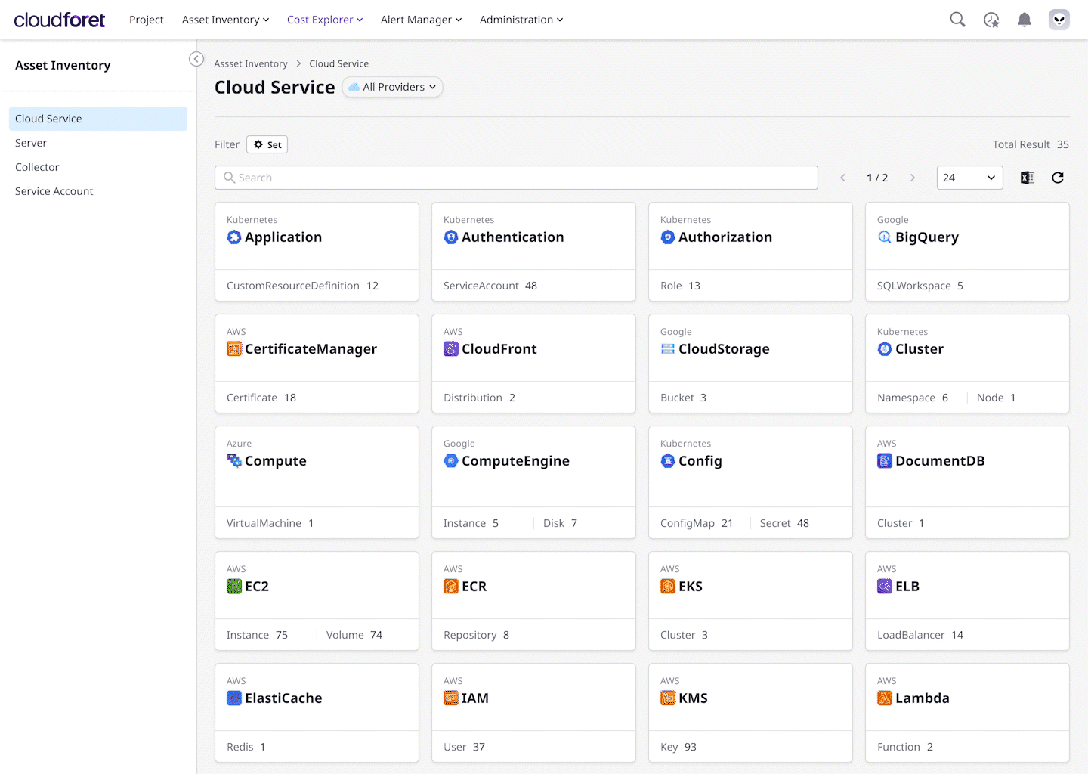Click the Kubernetes Cluster icon
The image size is (1088, 774).
[885, 348]
